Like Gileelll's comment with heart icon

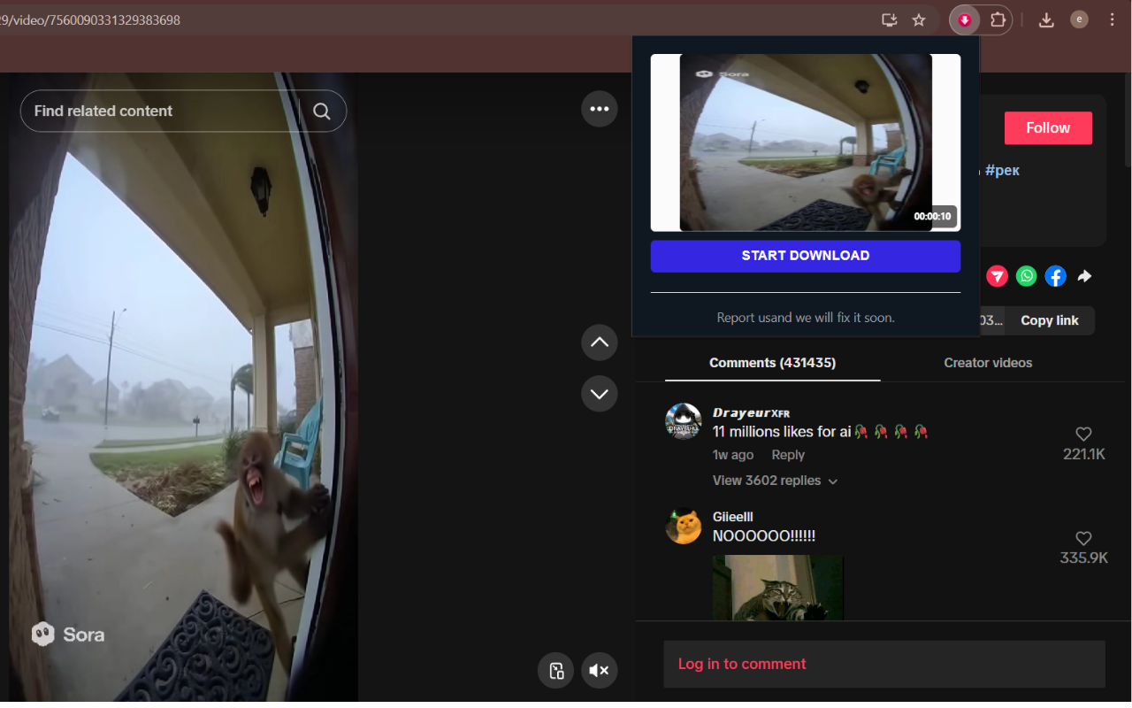1083,538
